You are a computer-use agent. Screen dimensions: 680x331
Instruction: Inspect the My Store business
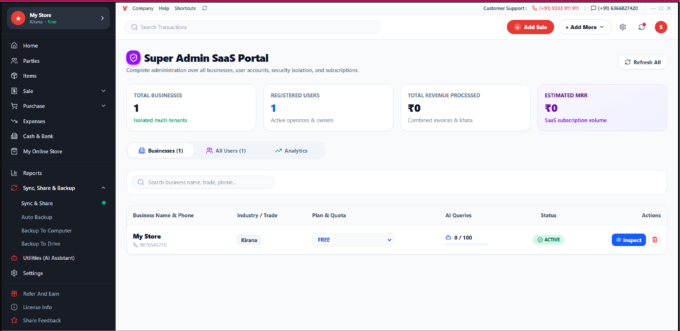pyautogui.click(x=629, y=239)
